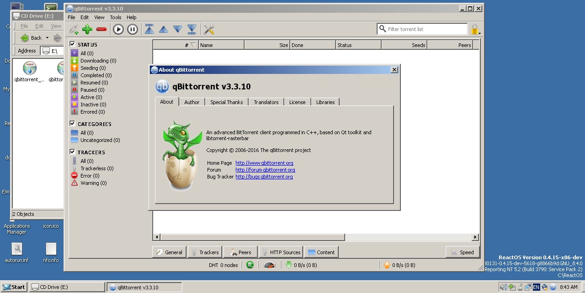Select the Errored (0) status filter

point(92,112)
